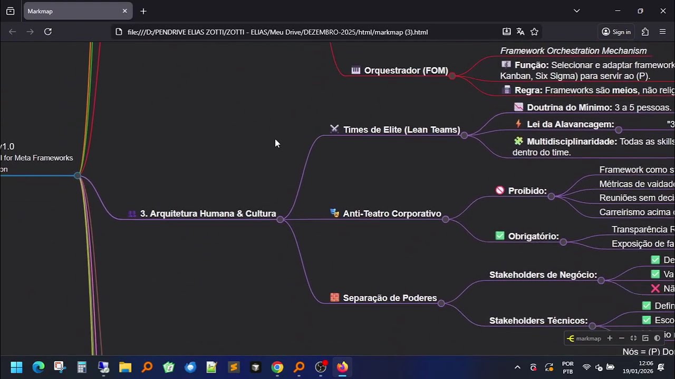Toggle dark mode in markmap toolbar
Viewport: 675px width, 379px height.
click(657, 338)
